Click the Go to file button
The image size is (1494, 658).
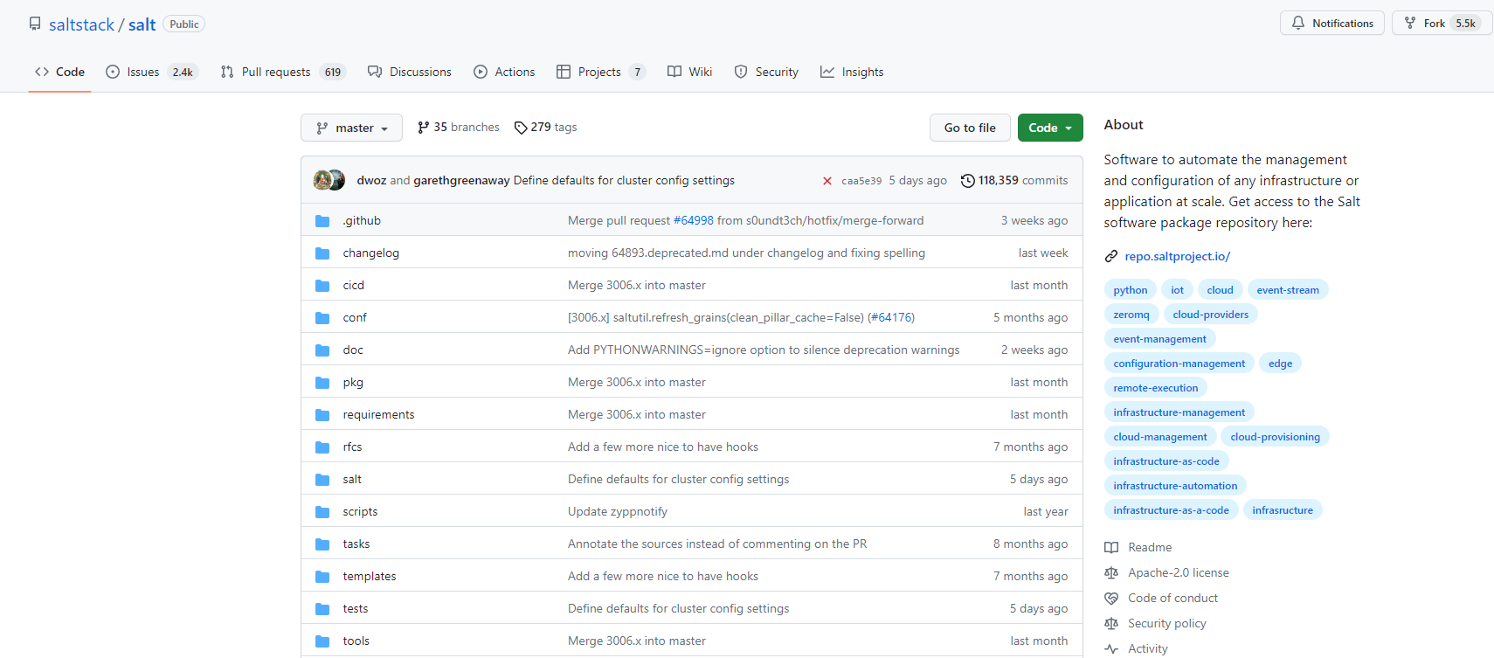coord(970,128)
